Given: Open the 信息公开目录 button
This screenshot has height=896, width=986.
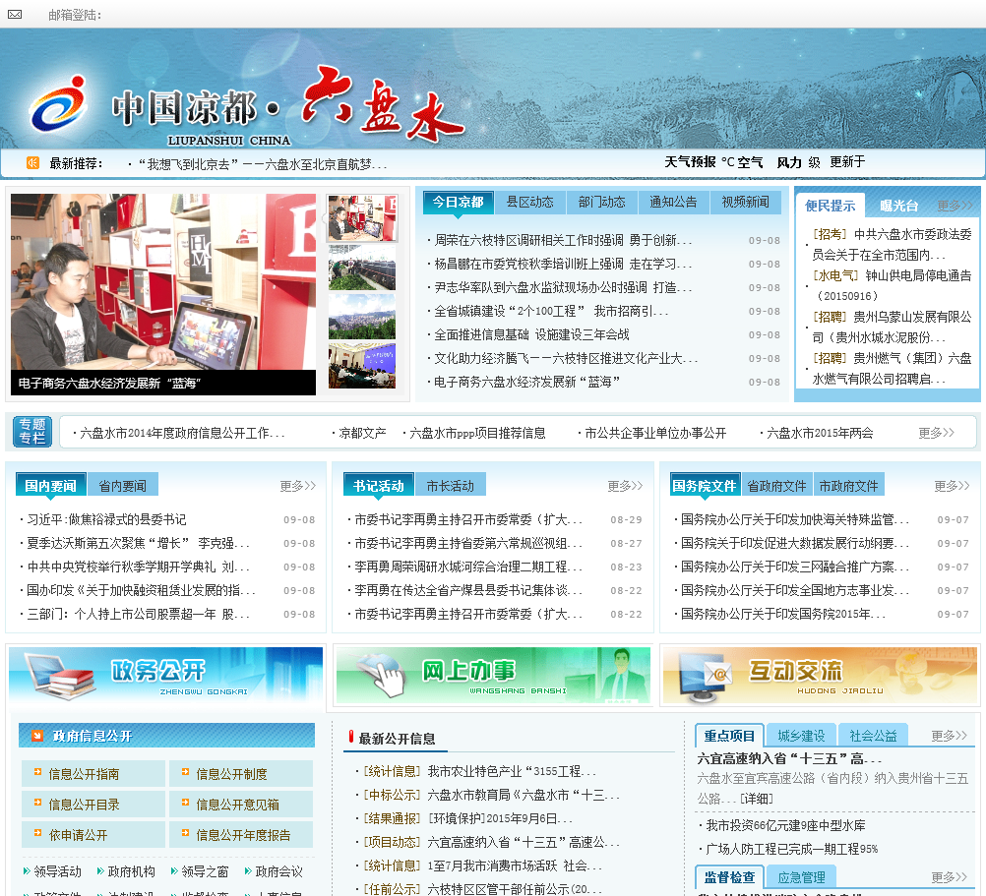Looking at the screenshot, I should [93, 804].
